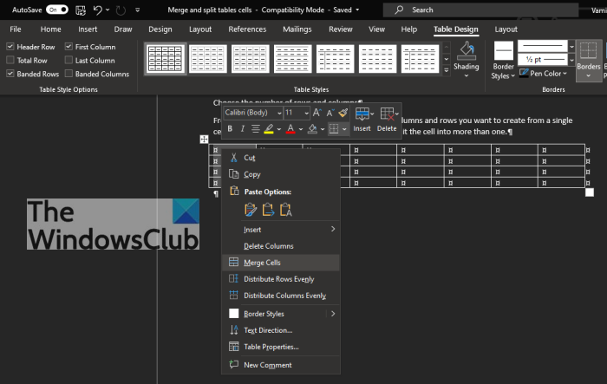Click the Shading paint bucket in ribbon

tap(467, 51)
